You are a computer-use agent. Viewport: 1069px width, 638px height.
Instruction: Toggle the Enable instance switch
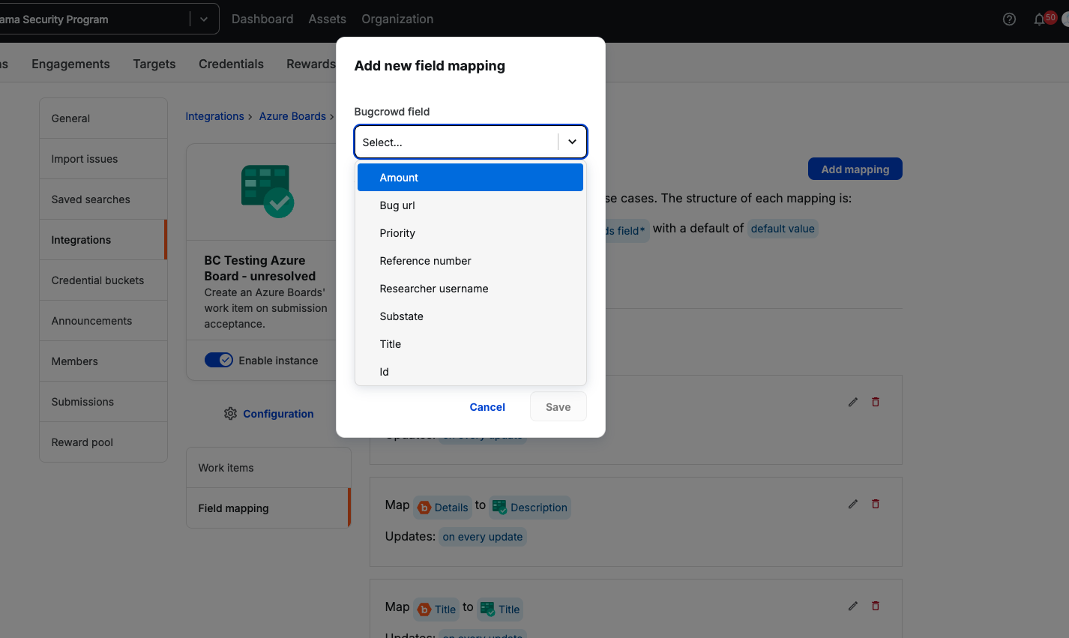pos(219,361)
